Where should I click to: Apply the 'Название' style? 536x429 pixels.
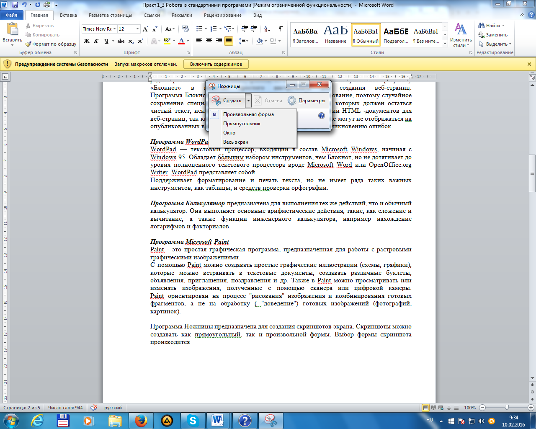[335, 34]
